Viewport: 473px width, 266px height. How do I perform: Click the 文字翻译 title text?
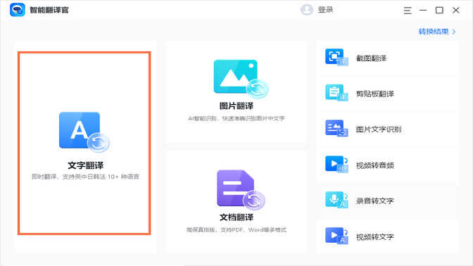click(x=85, y=165)
